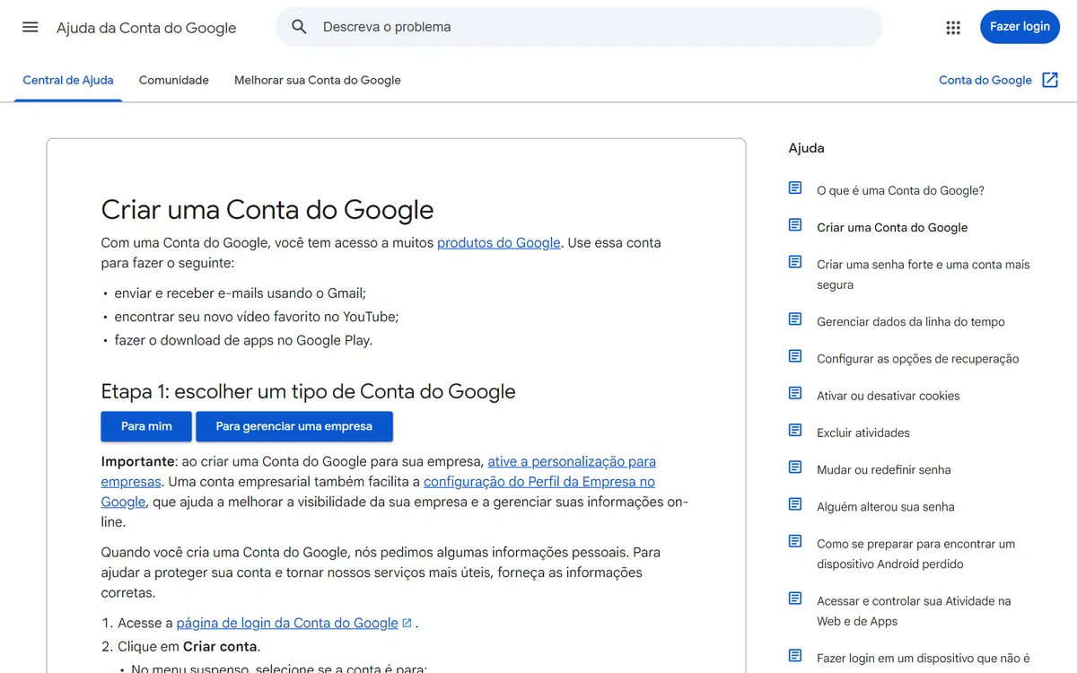The image size is (1077, 673).
Task: Open the hamburger main menu
Action: (31, 27)
